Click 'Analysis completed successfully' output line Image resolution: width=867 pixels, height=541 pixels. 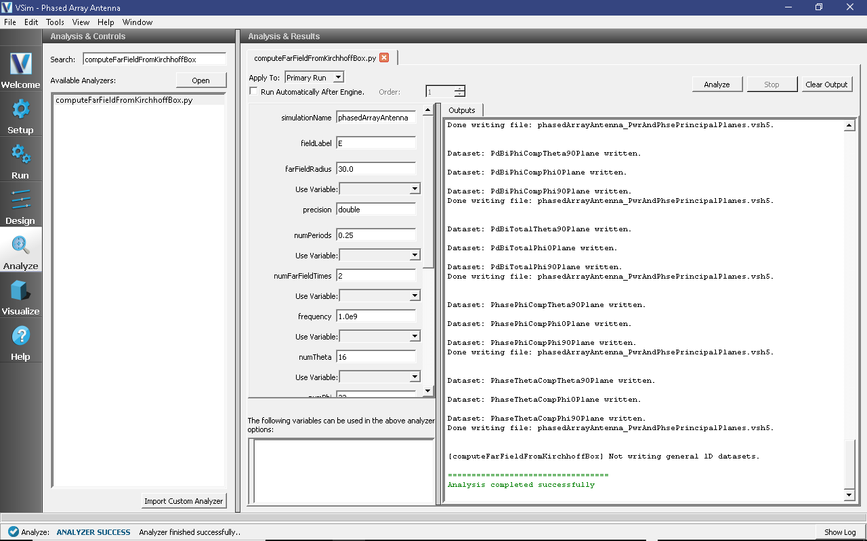point(521,485)
